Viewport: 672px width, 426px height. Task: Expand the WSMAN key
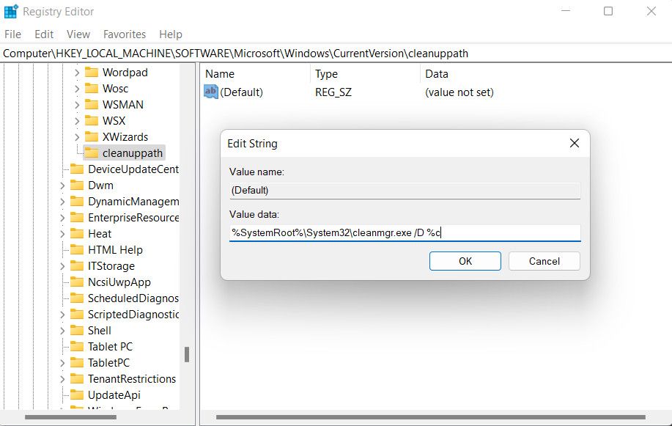[x=77, y=104]
